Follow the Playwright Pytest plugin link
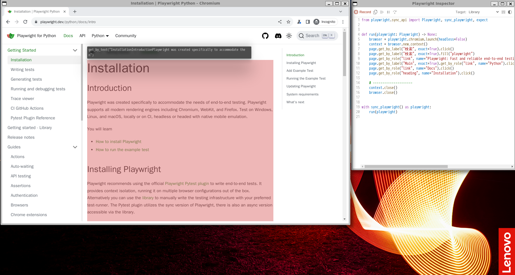This screenshot has width=515, height=275. 187,184
